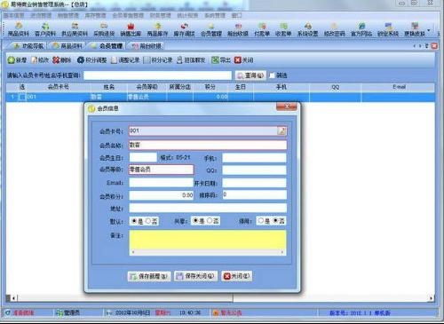Click the yellow 备注 notes field

[208, 241]
